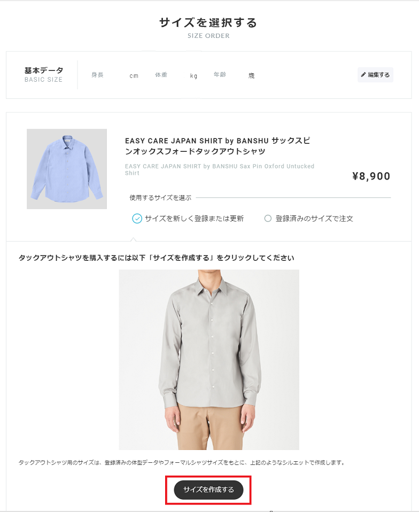Click the size description note below the photo
Image resolution: width=419 pixels, height=512 pixels.
tap(182, 463)
